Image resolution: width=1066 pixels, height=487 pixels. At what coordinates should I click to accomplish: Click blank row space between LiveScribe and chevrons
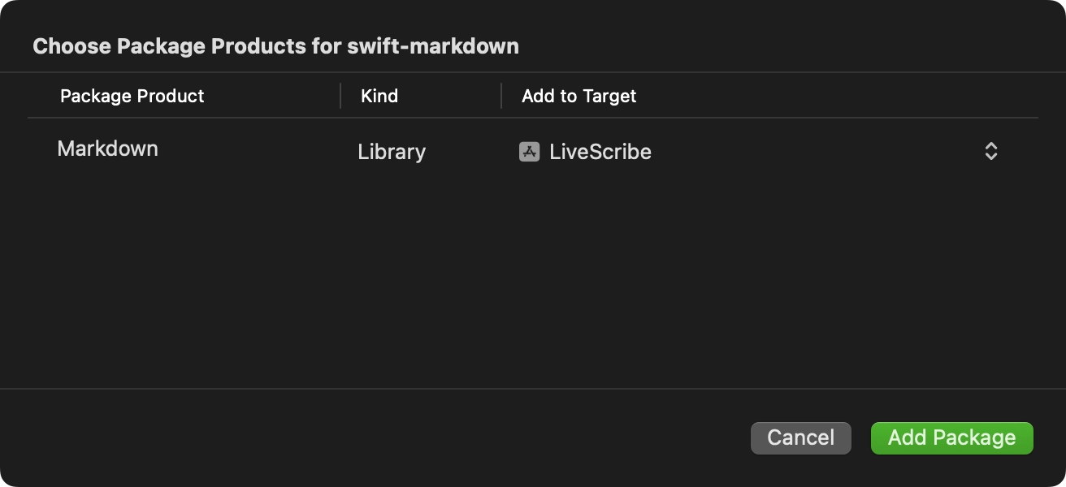tap(812, 152)
